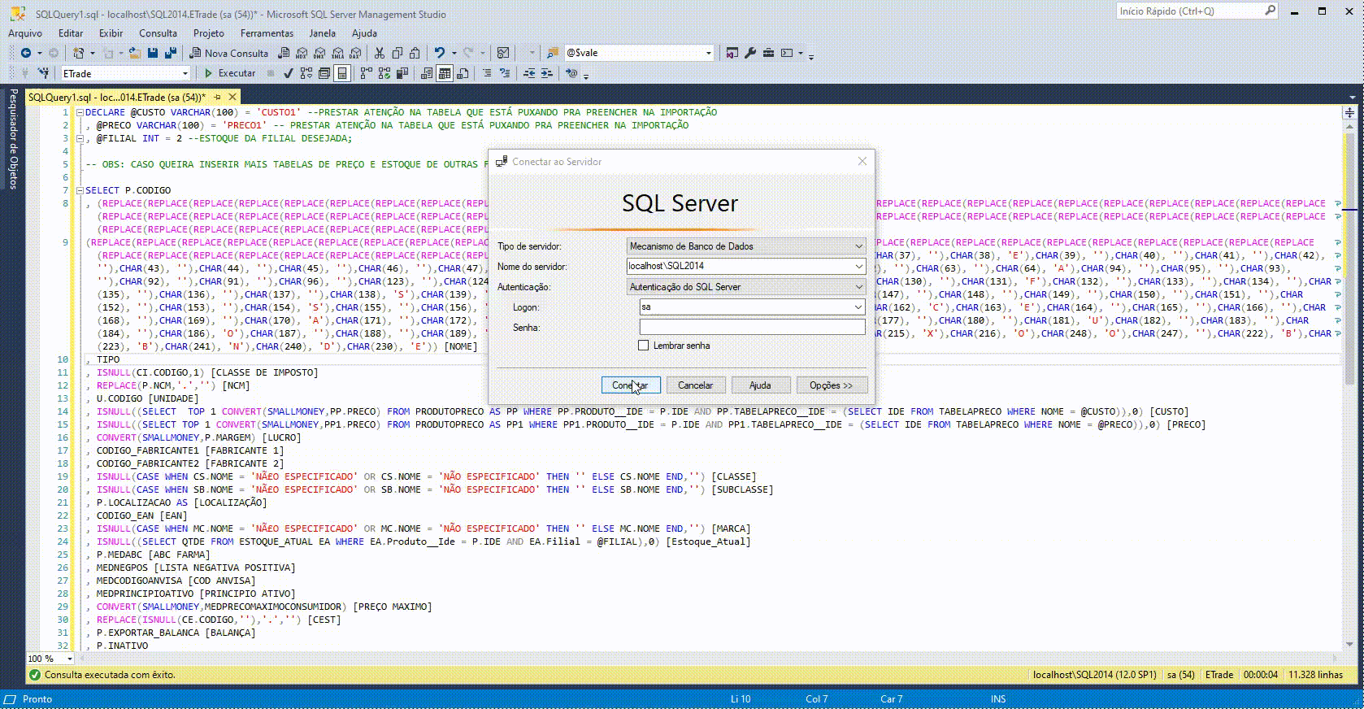This screenshot has height=709, width=1364.
Task: Click the Nova Consulta button
Action: click(x=229, y=53)
